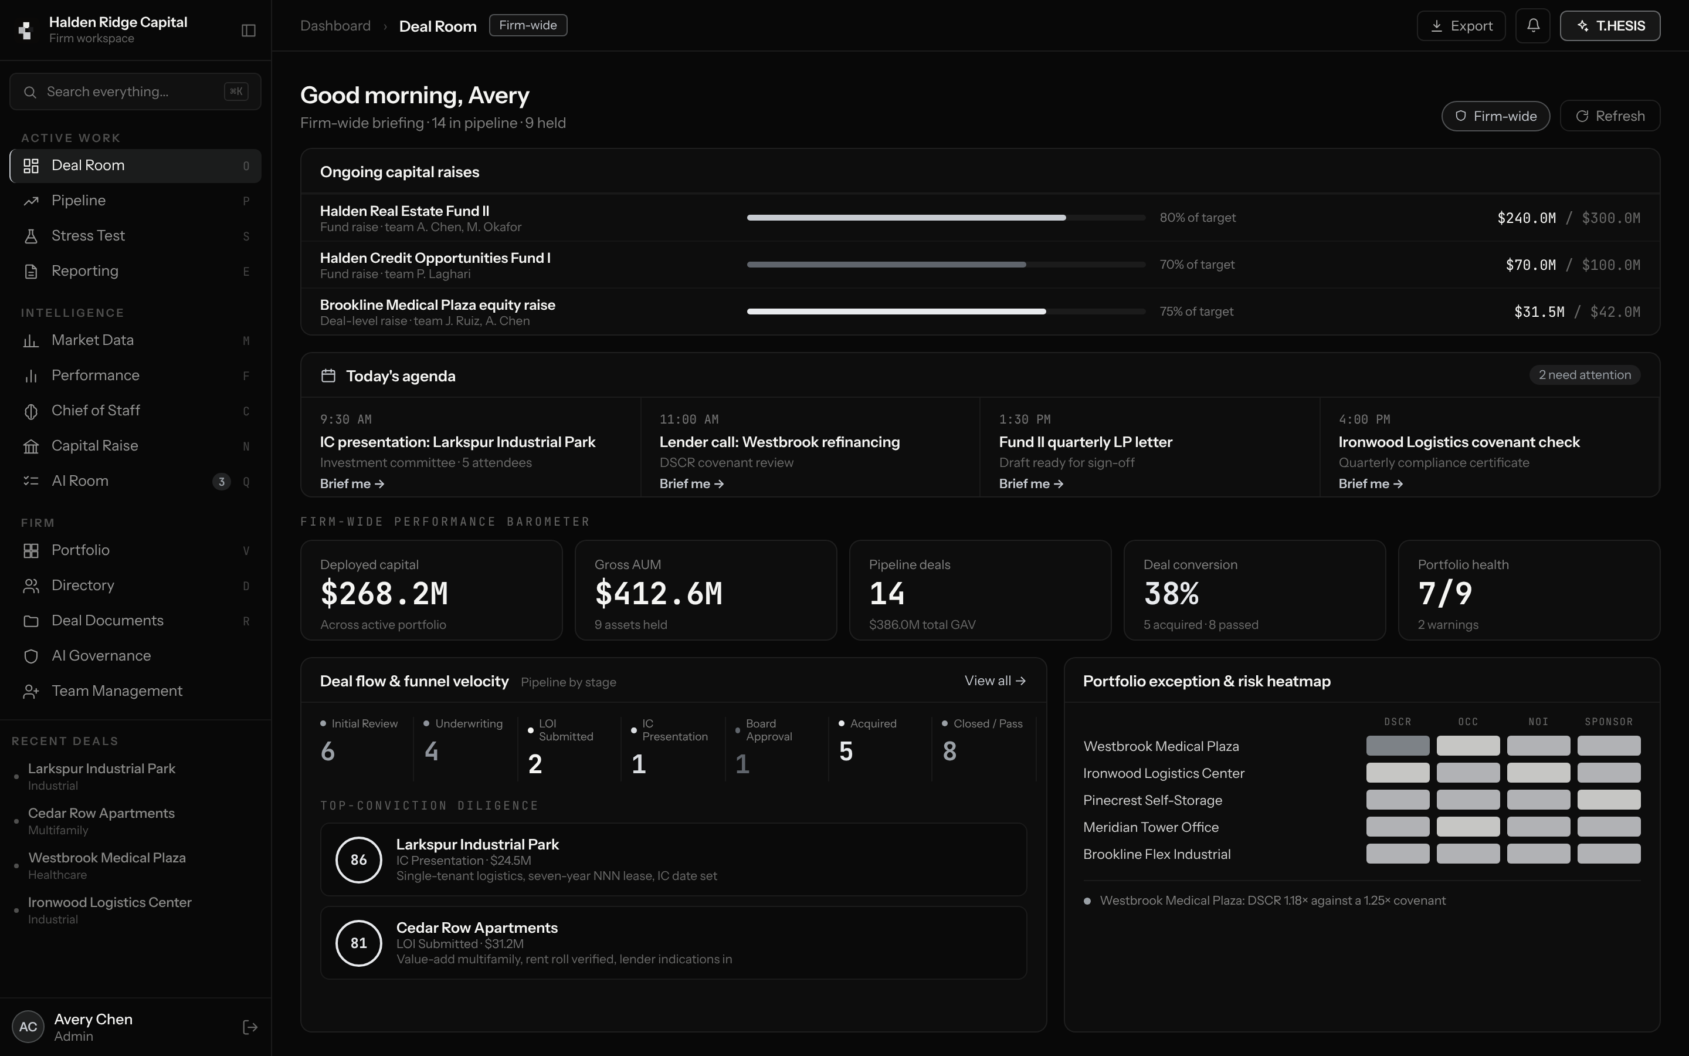Click Halden Real Estate Fund II progress bar
This screenshot has height=1056, width=1689.
pyautogui.click(x=946, y=218)
